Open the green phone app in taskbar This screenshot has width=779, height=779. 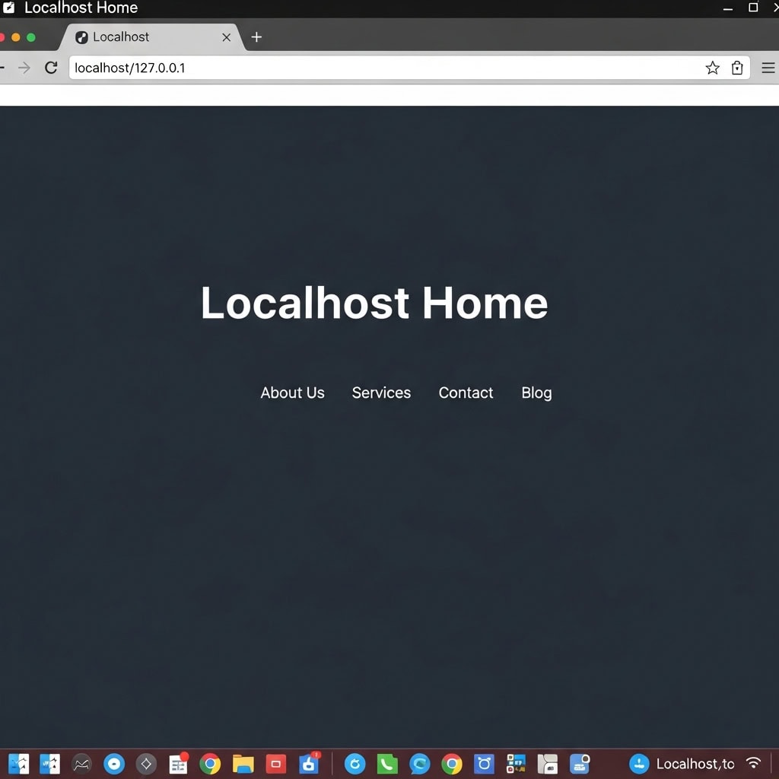point(387,764)
